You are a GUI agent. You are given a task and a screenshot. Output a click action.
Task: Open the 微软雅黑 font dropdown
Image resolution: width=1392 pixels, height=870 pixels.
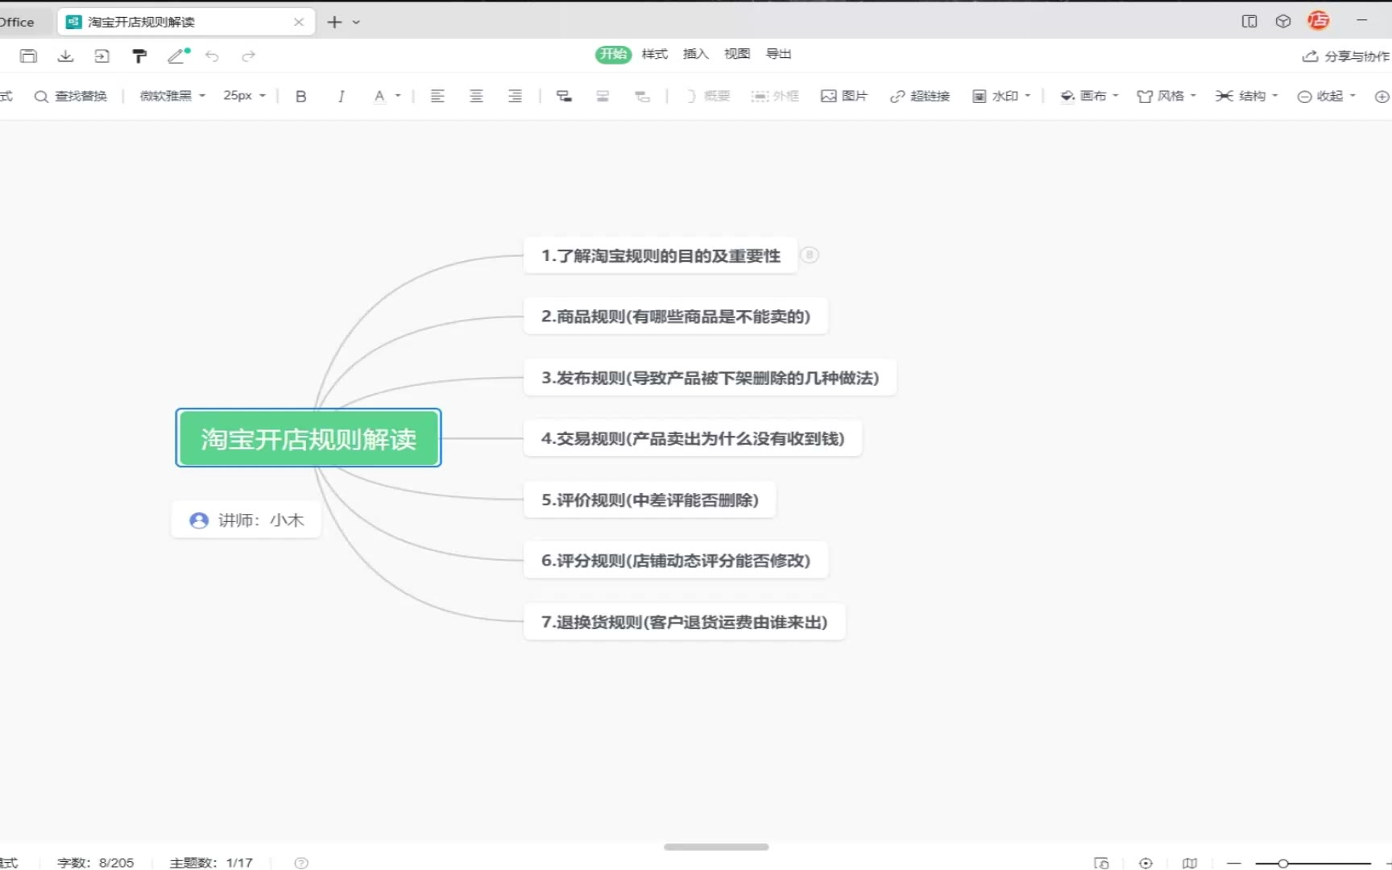point(172,96)
